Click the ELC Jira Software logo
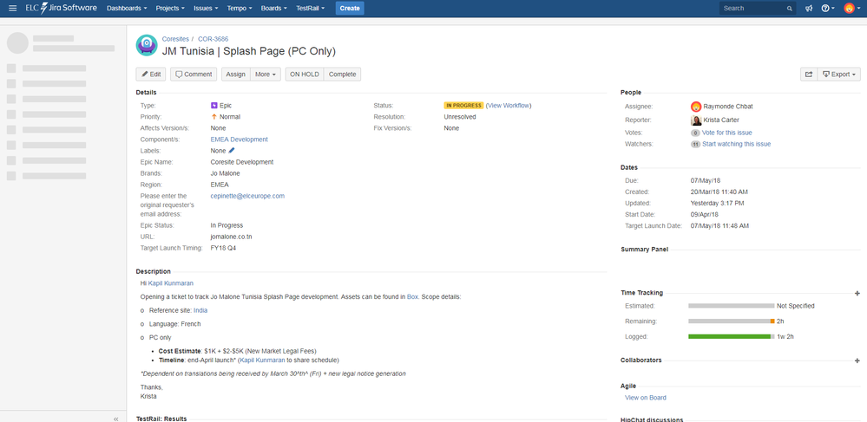Viewport: 867px width, 422px height. coord(61,9)
